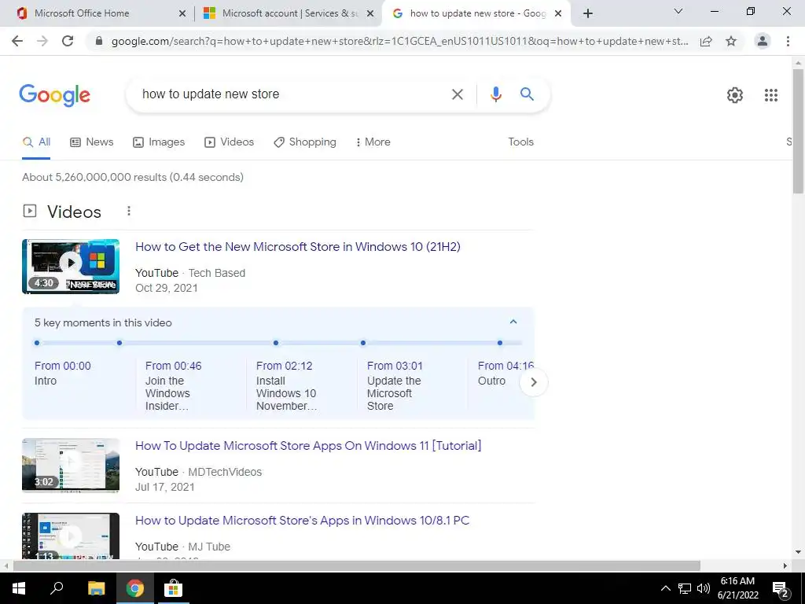
Task: Open Google quick settings gear
Action: click(735, 95)
